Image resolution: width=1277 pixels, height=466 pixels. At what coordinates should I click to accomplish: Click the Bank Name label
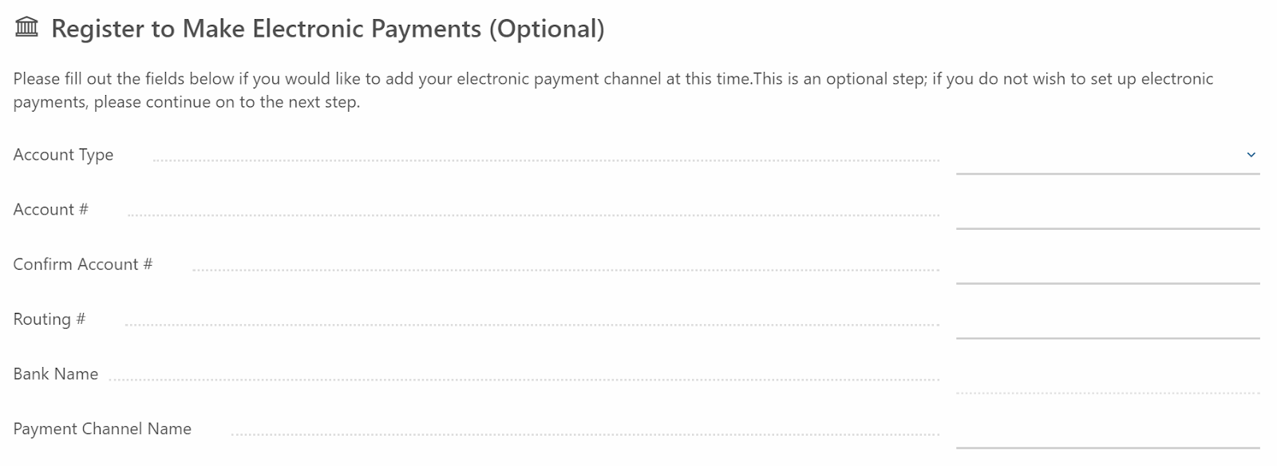point(56,374)
